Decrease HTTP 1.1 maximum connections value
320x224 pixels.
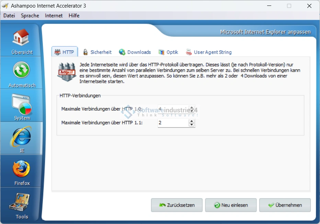tap(192, 124)
